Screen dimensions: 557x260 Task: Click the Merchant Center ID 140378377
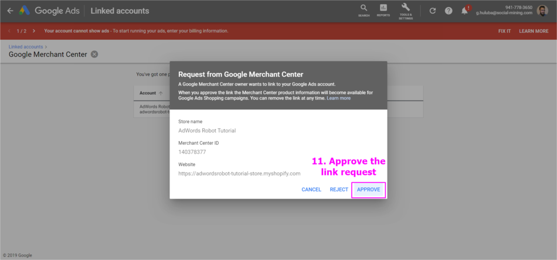(192, 152)
